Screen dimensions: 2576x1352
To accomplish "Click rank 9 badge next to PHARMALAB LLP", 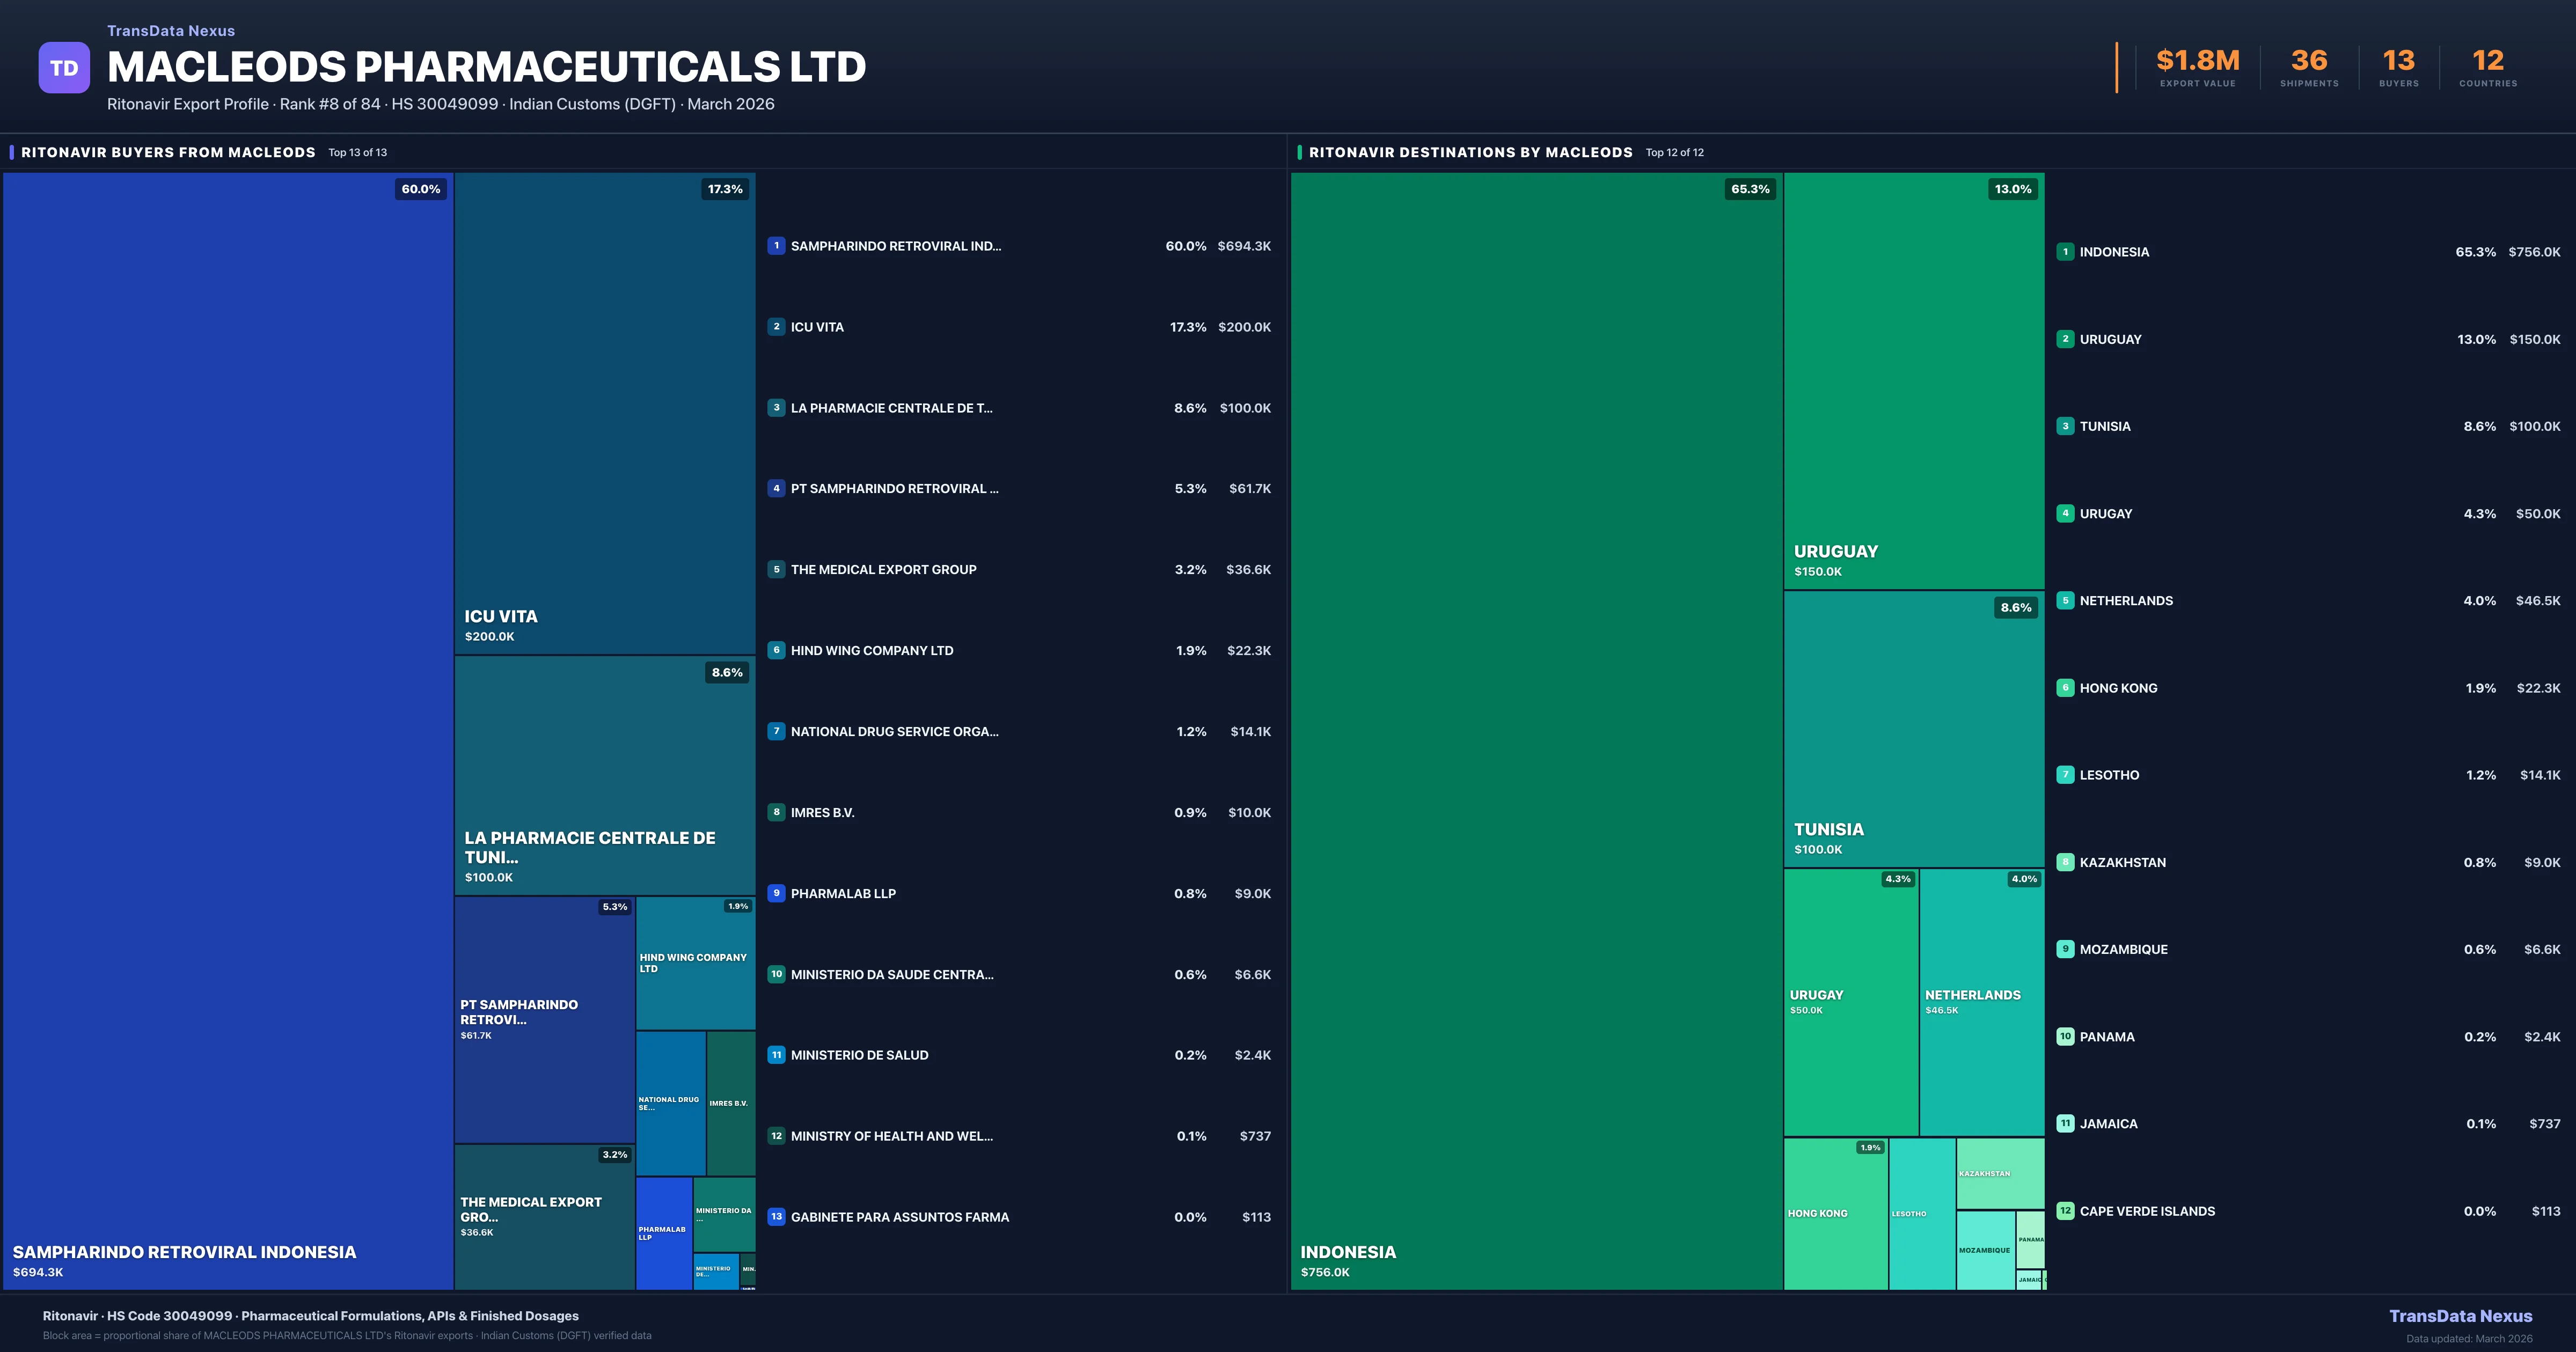I will (x=776, y=893).
